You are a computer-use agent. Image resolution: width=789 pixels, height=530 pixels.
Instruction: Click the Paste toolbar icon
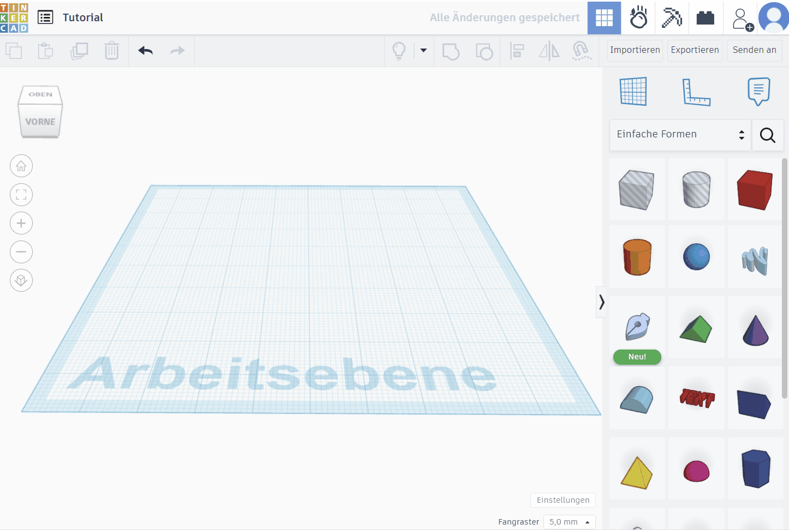(x=46, y=51)
